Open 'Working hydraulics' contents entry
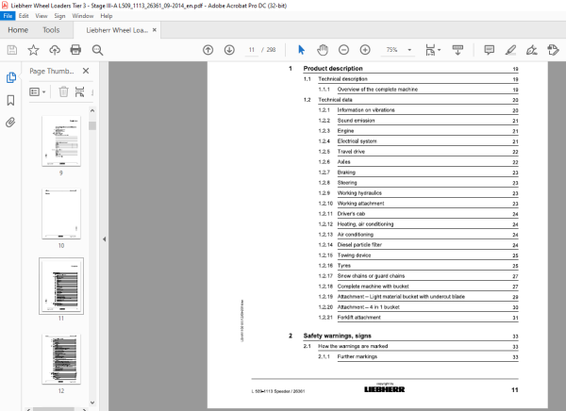566x411 pixels. click(359, 193)
